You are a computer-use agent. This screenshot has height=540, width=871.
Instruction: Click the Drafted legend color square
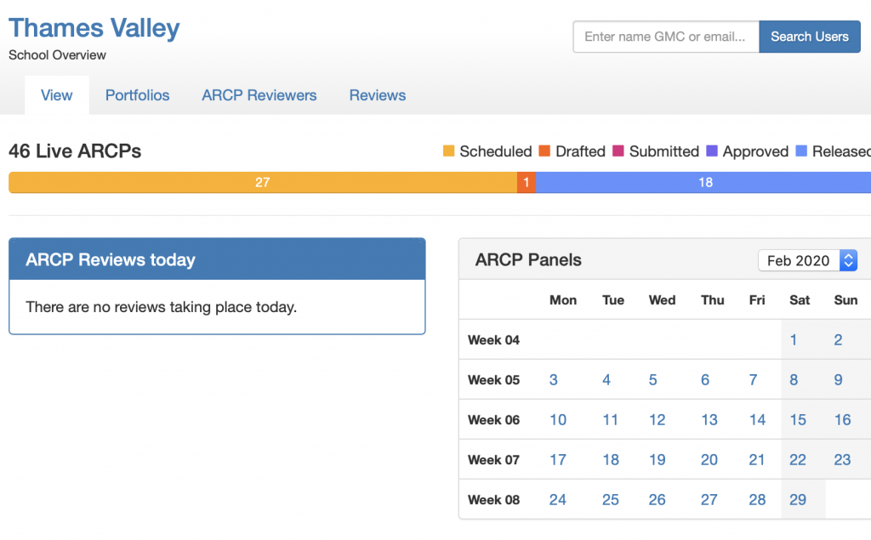coord(544,151)
